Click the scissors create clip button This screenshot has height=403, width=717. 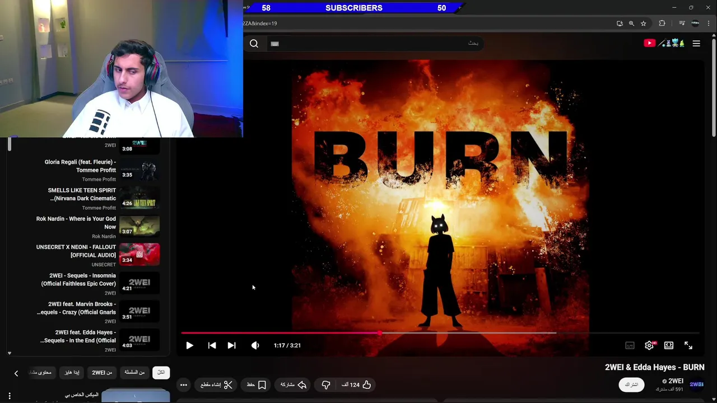[x=216, y=385]
